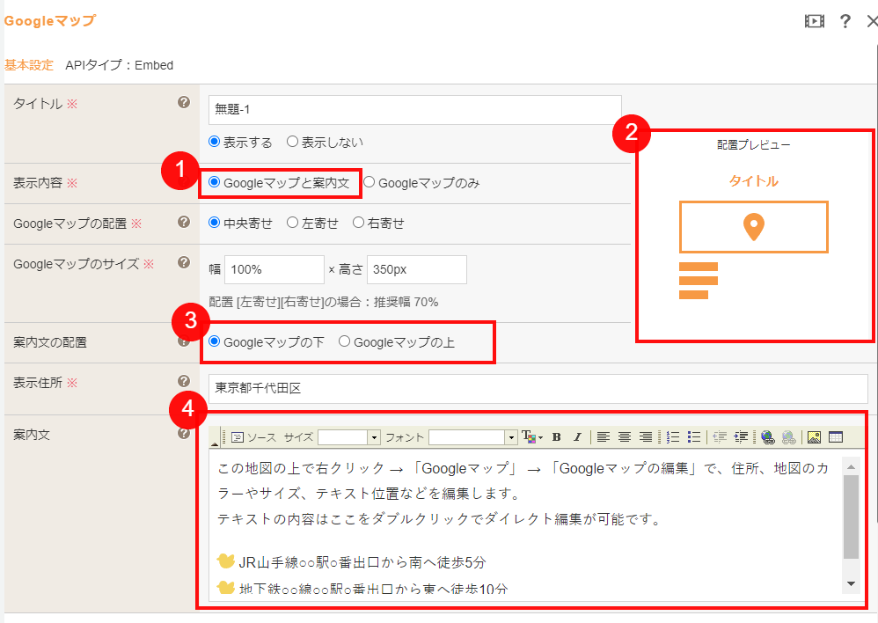Align text left in editor
This screenshot has width=878, height=623.
tap(603, 437)
